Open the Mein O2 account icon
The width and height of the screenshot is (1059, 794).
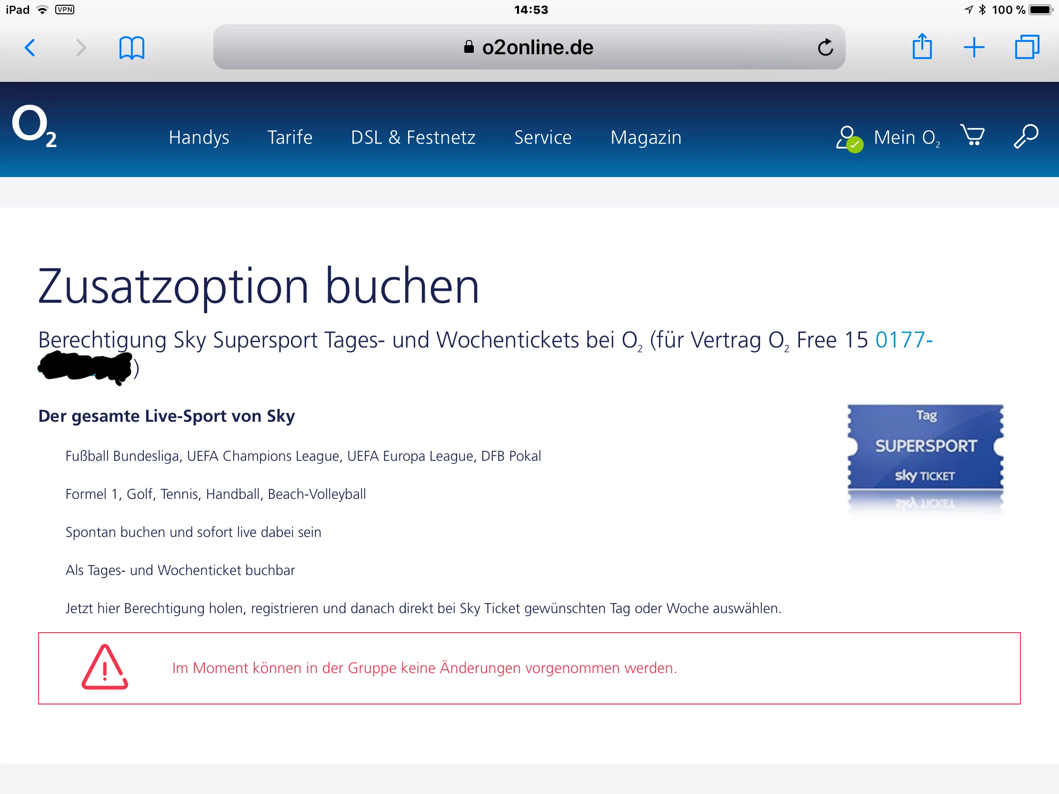click(x=849, y=139)
